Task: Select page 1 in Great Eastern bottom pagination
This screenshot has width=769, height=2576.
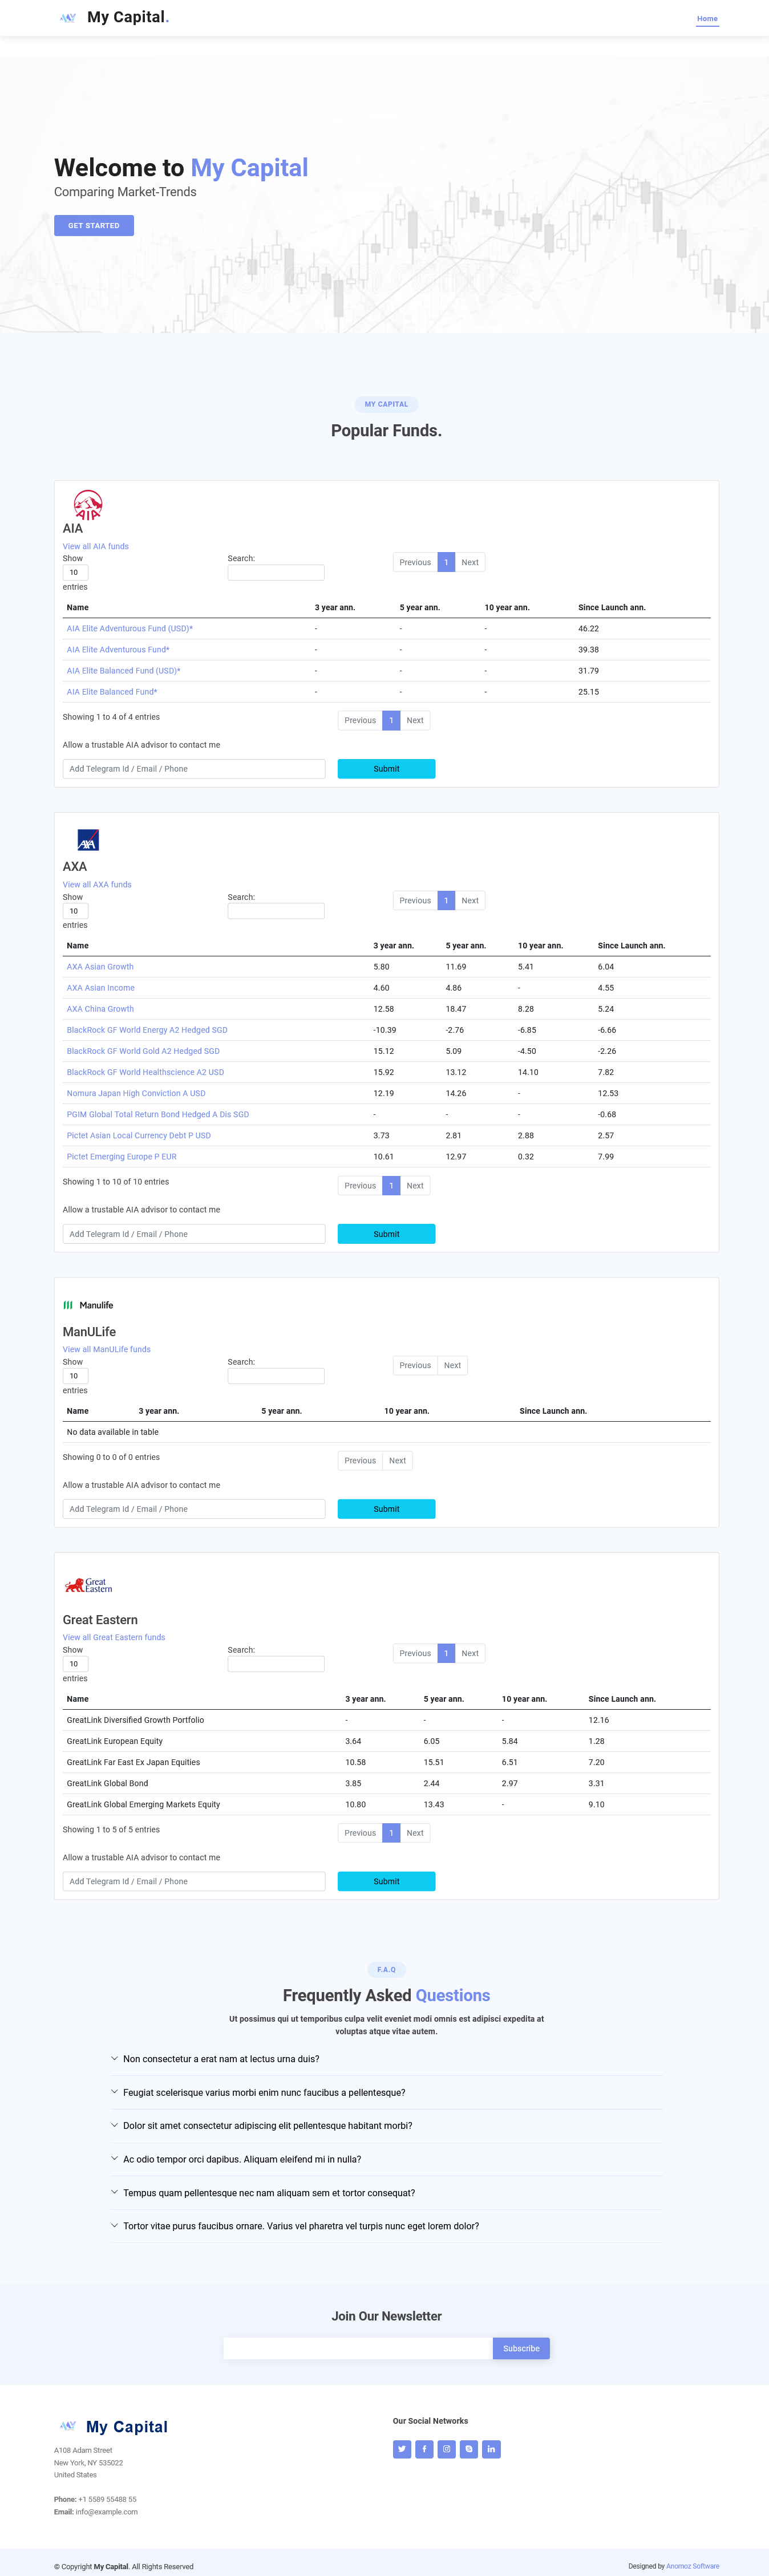Action: (391, 1833)
